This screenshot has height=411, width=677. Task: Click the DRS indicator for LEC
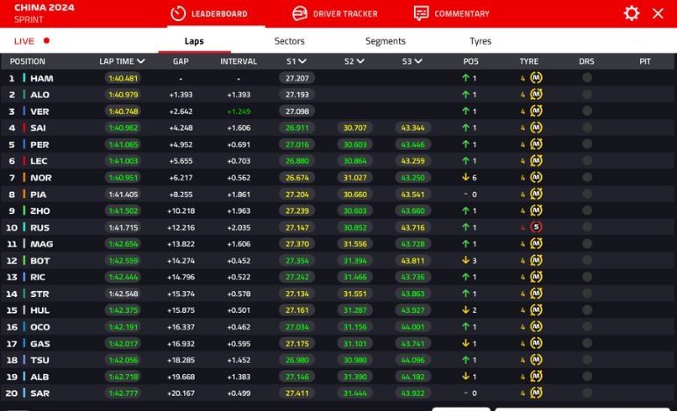point(587,161)
